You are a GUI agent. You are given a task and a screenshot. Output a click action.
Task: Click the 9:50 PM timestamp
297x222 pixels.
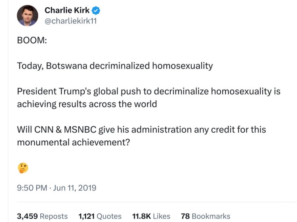[x=32, y=188]
